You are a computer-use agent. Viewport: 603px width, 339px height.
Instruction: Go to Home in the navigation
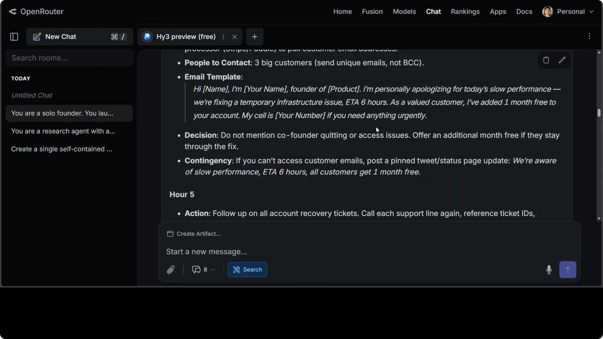[x=343, y=12]
